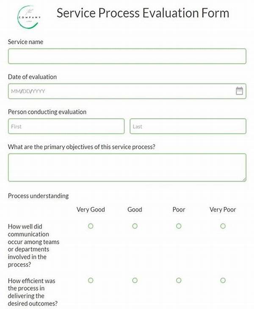Select Good for process efficiency question

(x=135, y=281)
